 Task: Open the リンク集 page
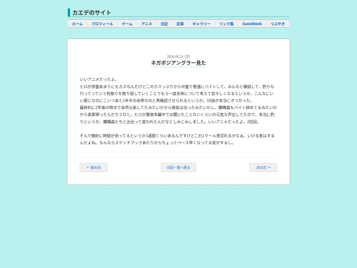coord(227,24)
